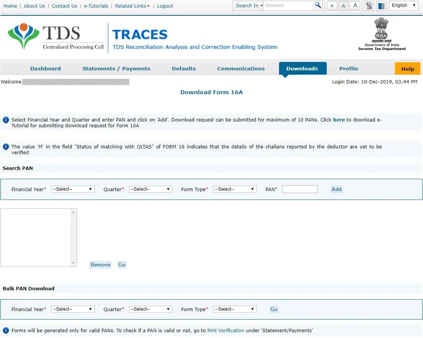Image resolution: width=423 pixels, height=338 pixels.
Task: Go to the Dashboard tab
Action: [x=45, y=68]
